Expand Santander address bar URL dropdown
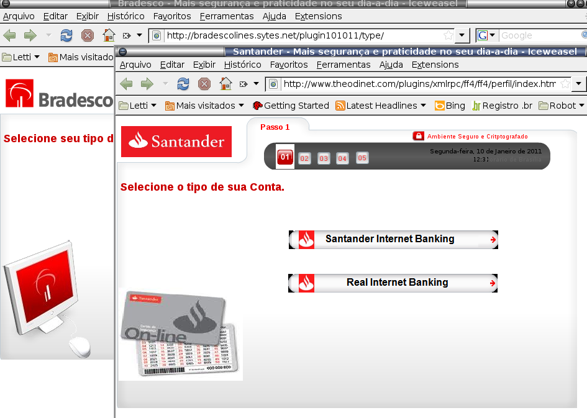The width and height of the screenshot is (587, 418). coord(578,84)
